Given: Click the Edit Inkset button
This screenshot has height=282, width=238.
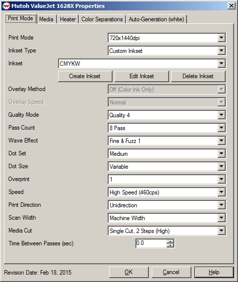Looking at the screenshot, I should 141,76.
